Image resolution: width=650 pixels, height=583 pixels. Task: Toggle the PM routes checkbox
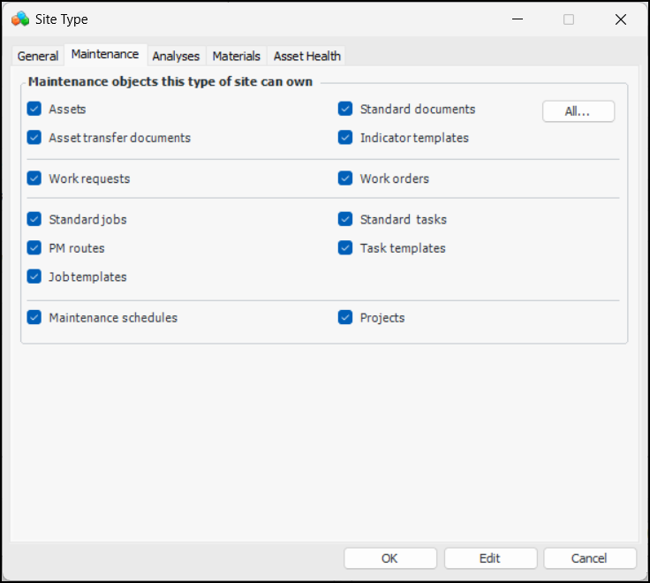click(34, 248)
